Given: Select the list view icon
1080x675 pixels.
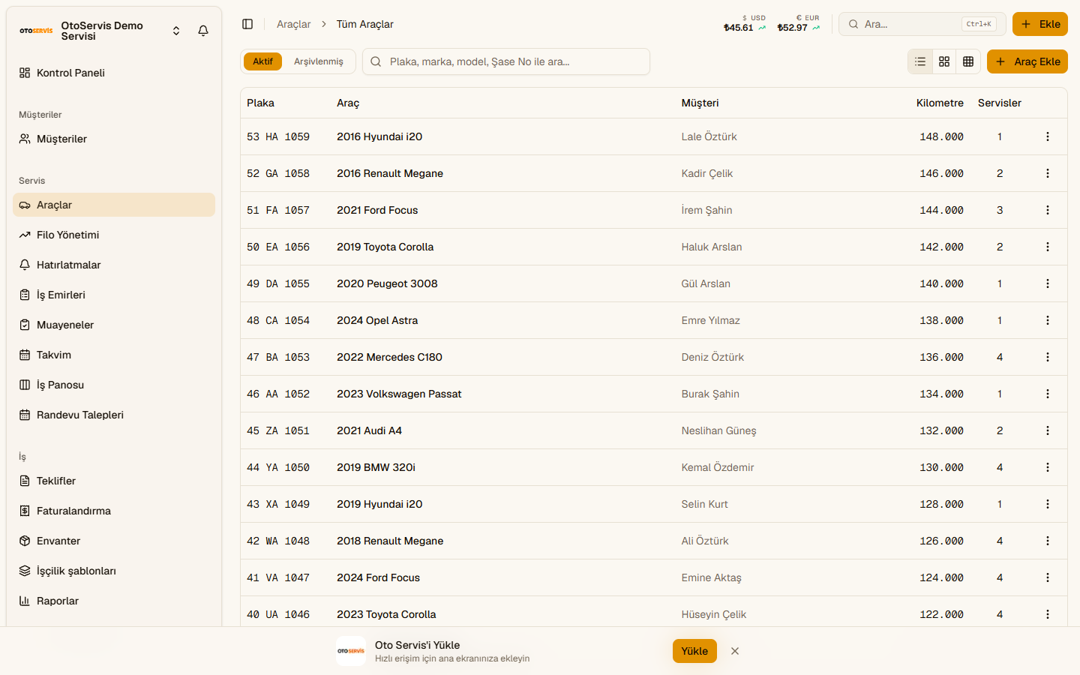Looking at the screenshot, I should [x=920, y=61].
